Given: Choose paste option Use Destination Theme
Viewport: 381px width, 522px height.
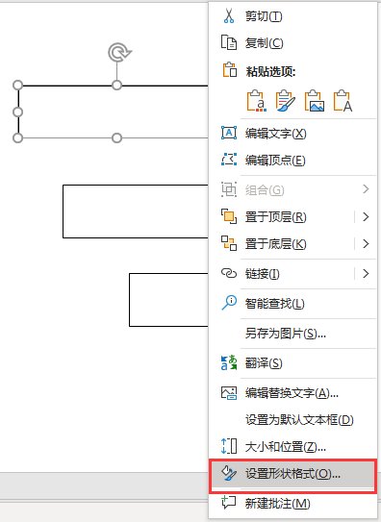Looking at the screenshot, I should click(x=257, y=101).
